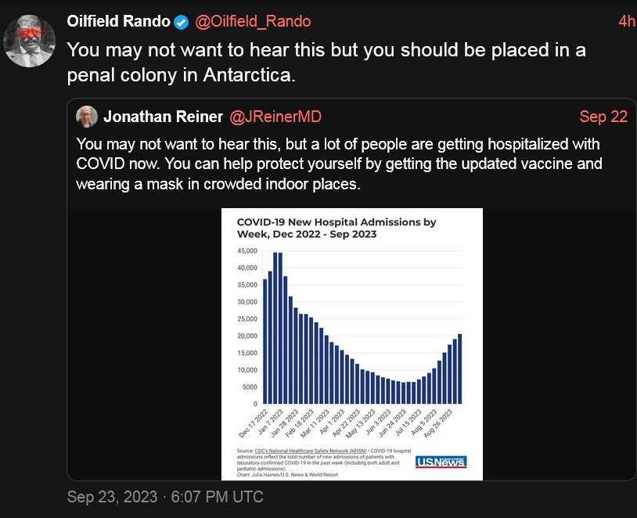The height and width of the screenshot is (518, 637).
Task: Click the 45,000 y-axis label
Action: [247, 250]
